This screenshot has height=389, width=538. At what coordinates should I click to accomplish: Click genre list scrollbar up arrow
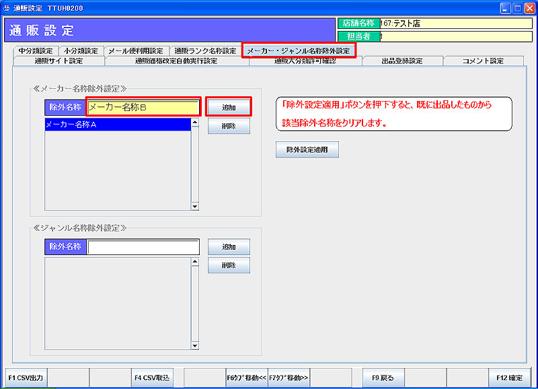pos(195,262)
